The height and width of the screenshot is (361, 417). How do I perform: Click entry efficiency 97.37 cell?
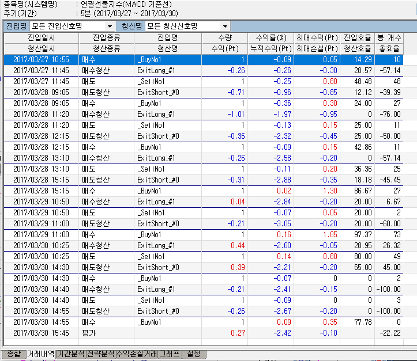[358, 235]
